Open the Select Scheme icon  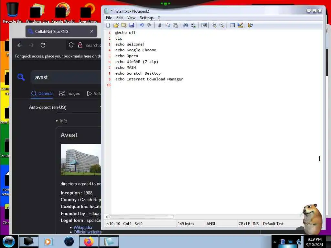(x=232, y=25)
